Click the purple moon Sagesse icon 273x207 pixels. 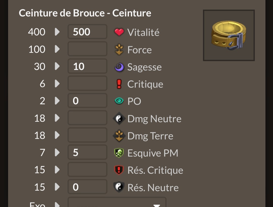coord(119,67)
